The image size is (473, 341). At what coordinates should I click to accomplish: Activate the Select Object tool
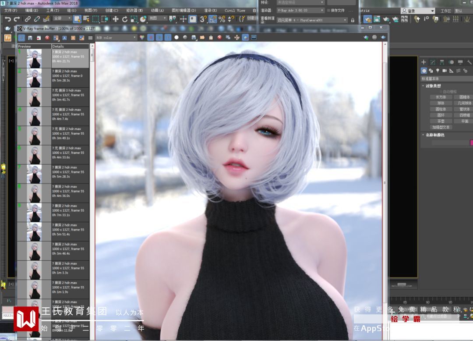pyautogui.click(x=77, y=19)
